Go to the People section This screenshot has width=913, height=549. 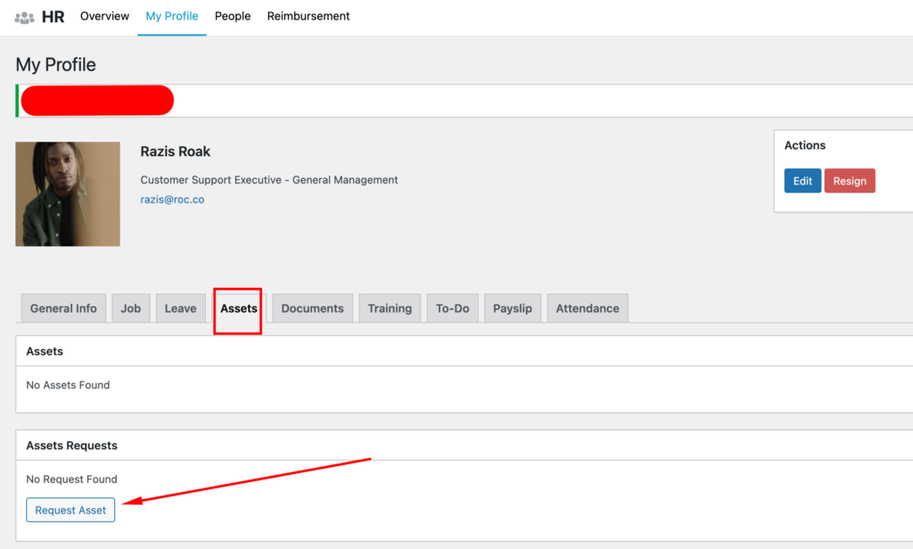click(233, 16)
